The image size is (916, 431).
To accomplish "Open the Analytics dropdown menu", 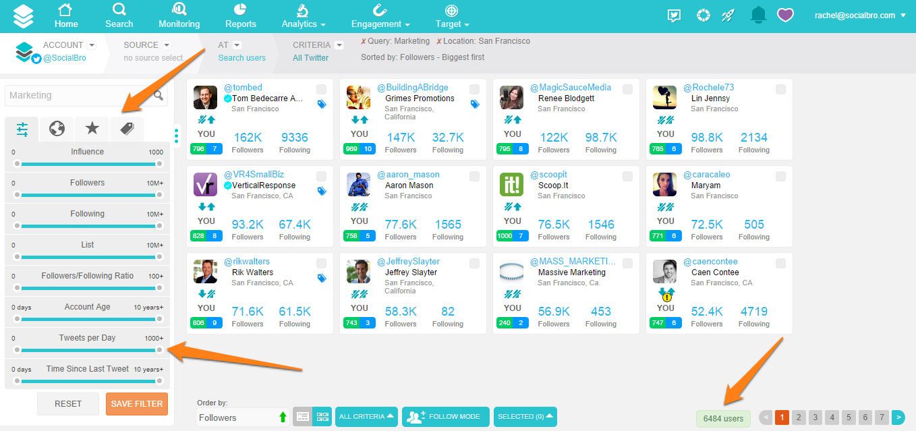I will tap(304, 16).
